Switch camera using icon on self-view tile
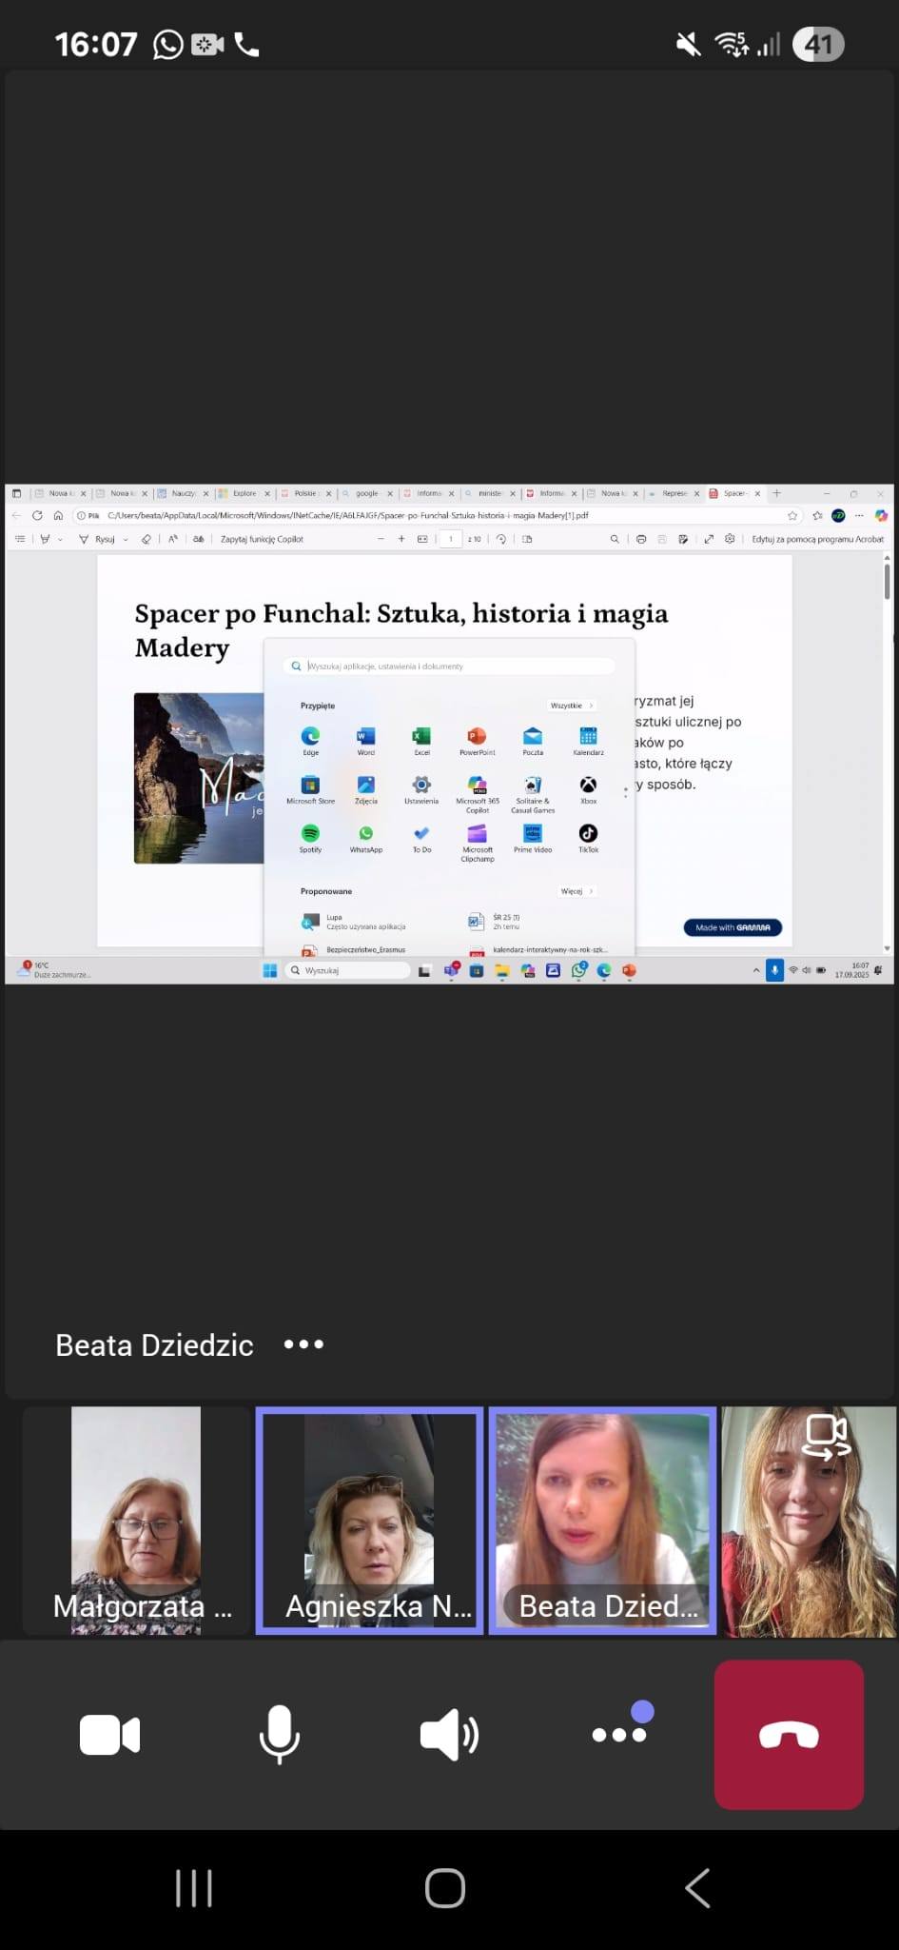Image resolution: width=899 pixels, height=1950 pixels. pos(826,1438)
